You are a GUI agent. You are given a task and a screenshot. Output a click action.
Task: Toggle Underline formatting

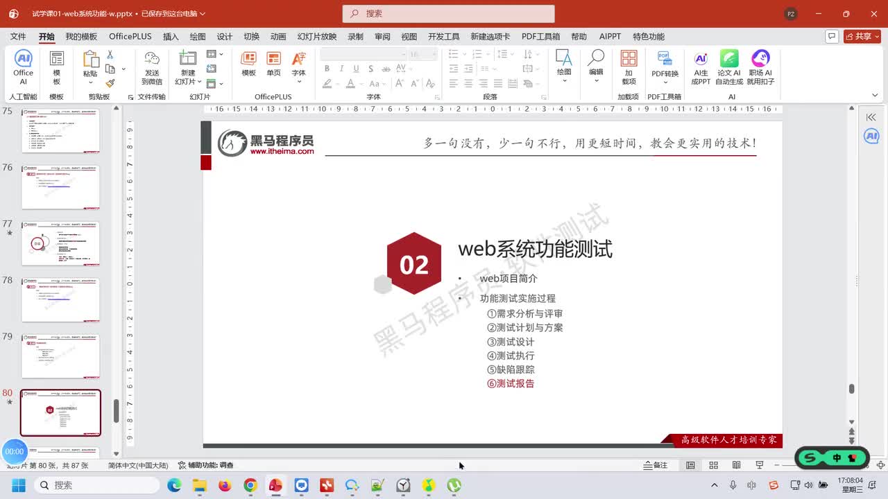click(x=356, y=69)
